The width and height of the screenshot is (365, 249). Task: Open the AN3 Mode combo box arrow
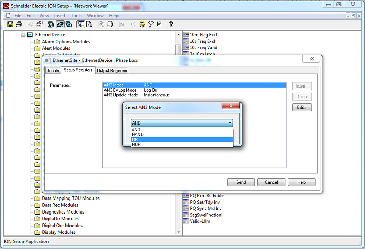click(230, 123)
